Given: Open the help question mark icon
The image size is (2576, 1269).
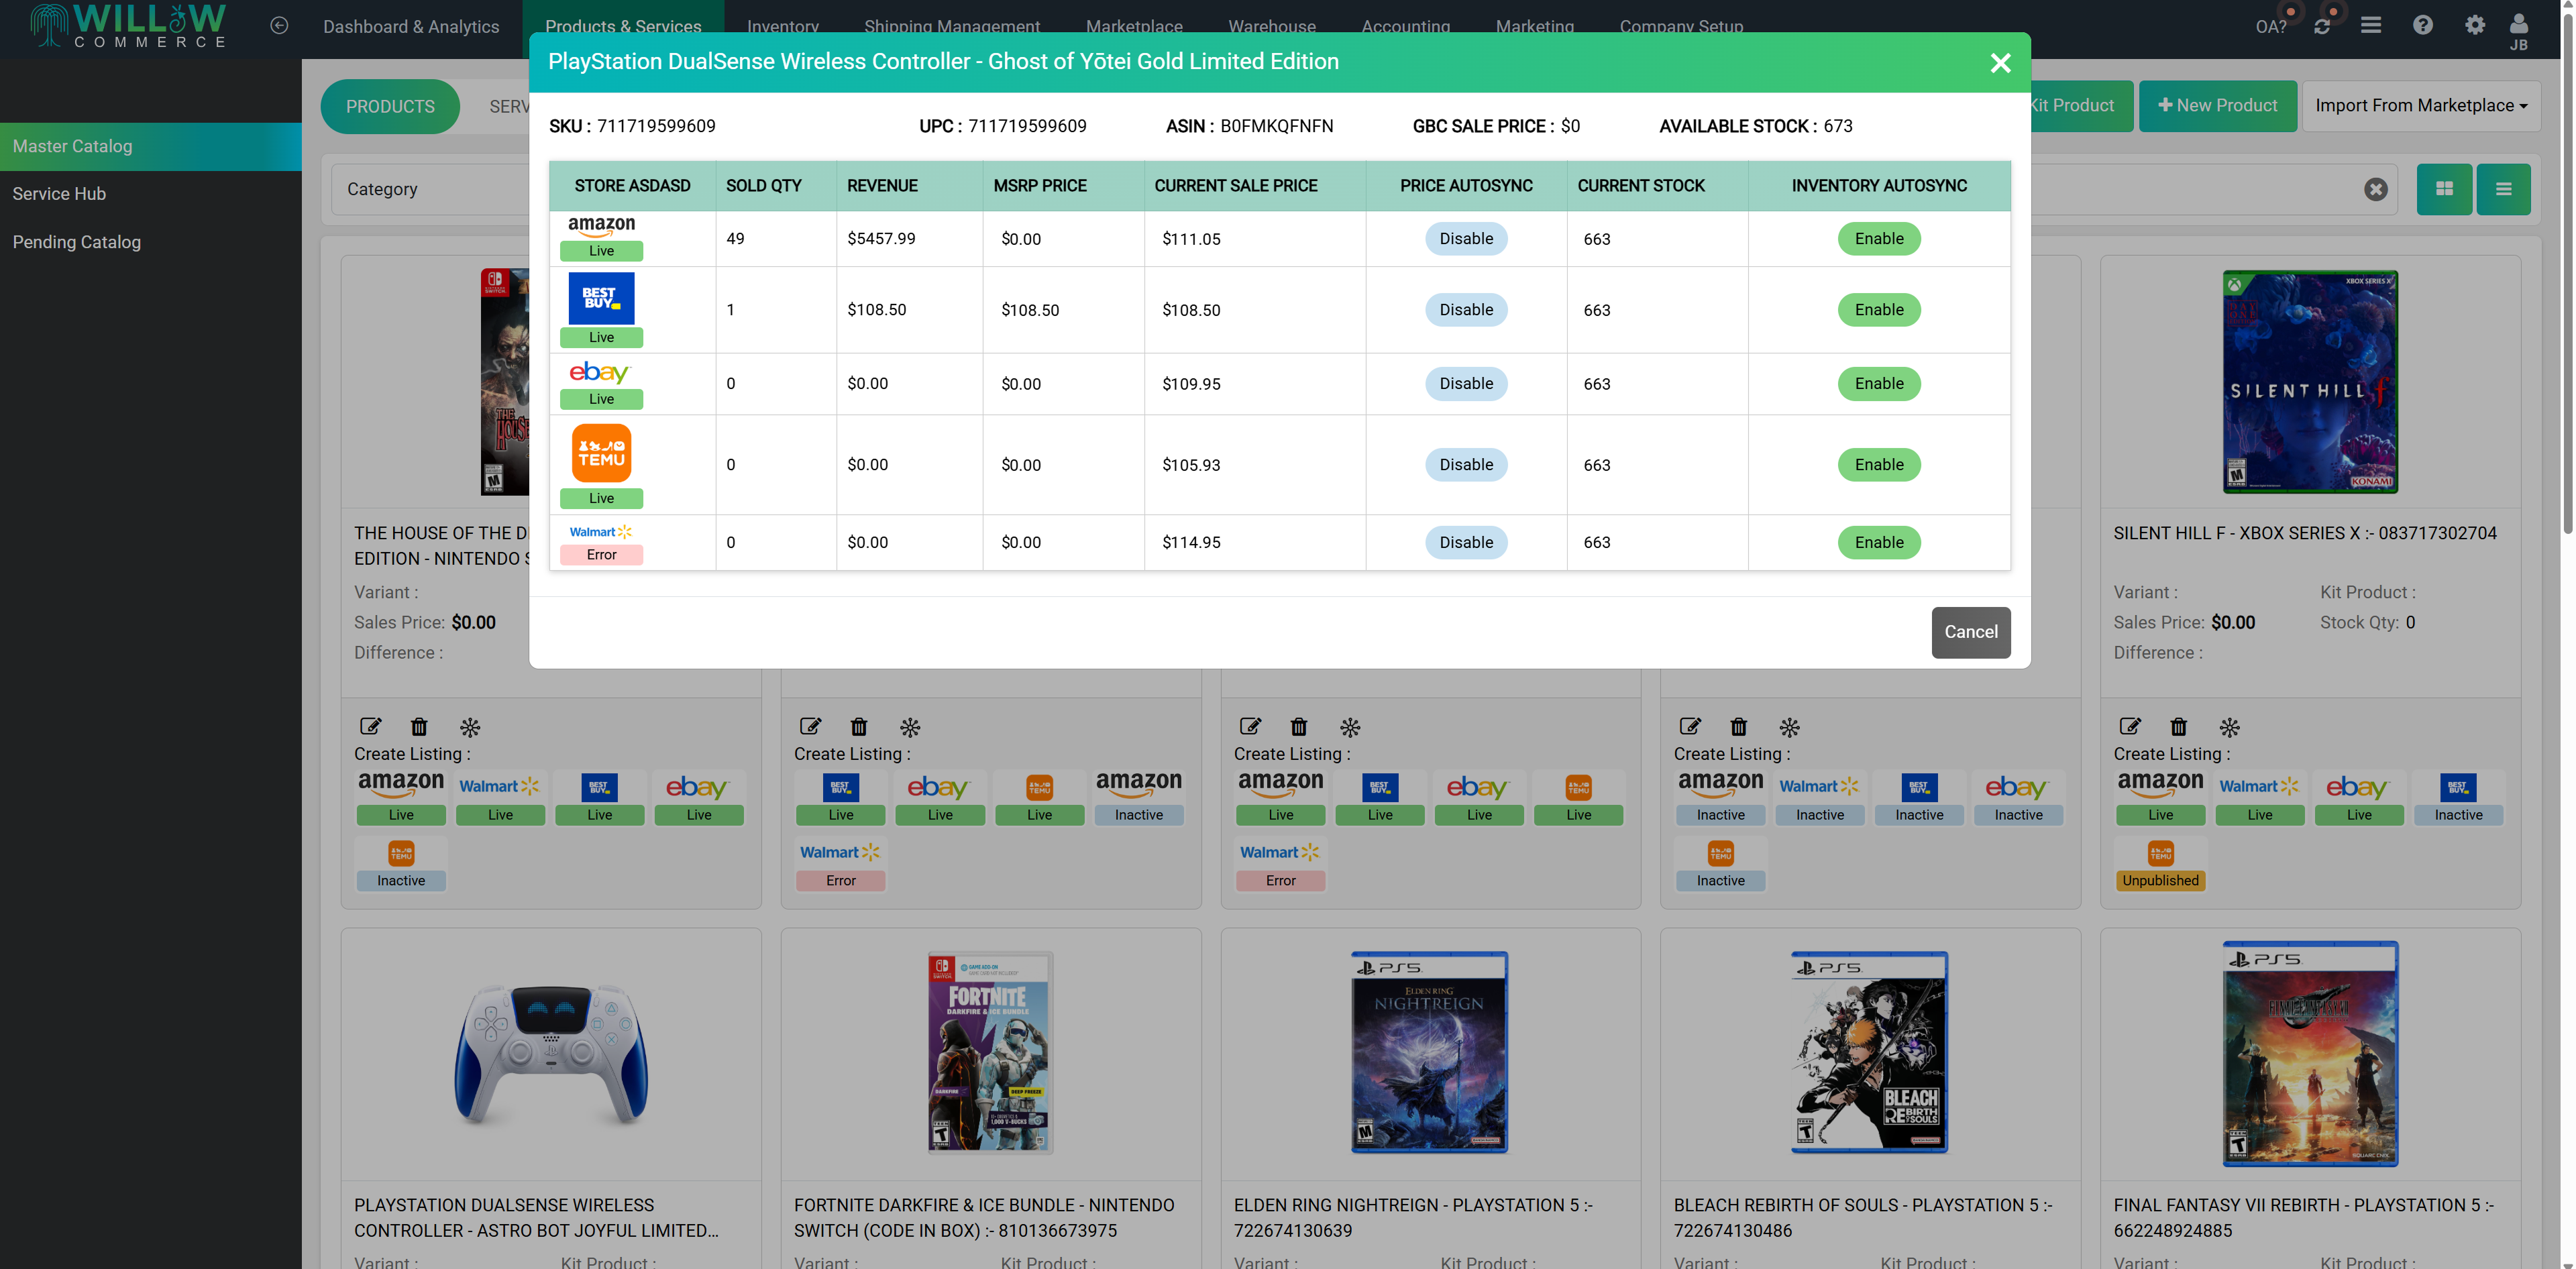Looking at the screenshot, I should pyautogui.click(x=2422, y=25).
